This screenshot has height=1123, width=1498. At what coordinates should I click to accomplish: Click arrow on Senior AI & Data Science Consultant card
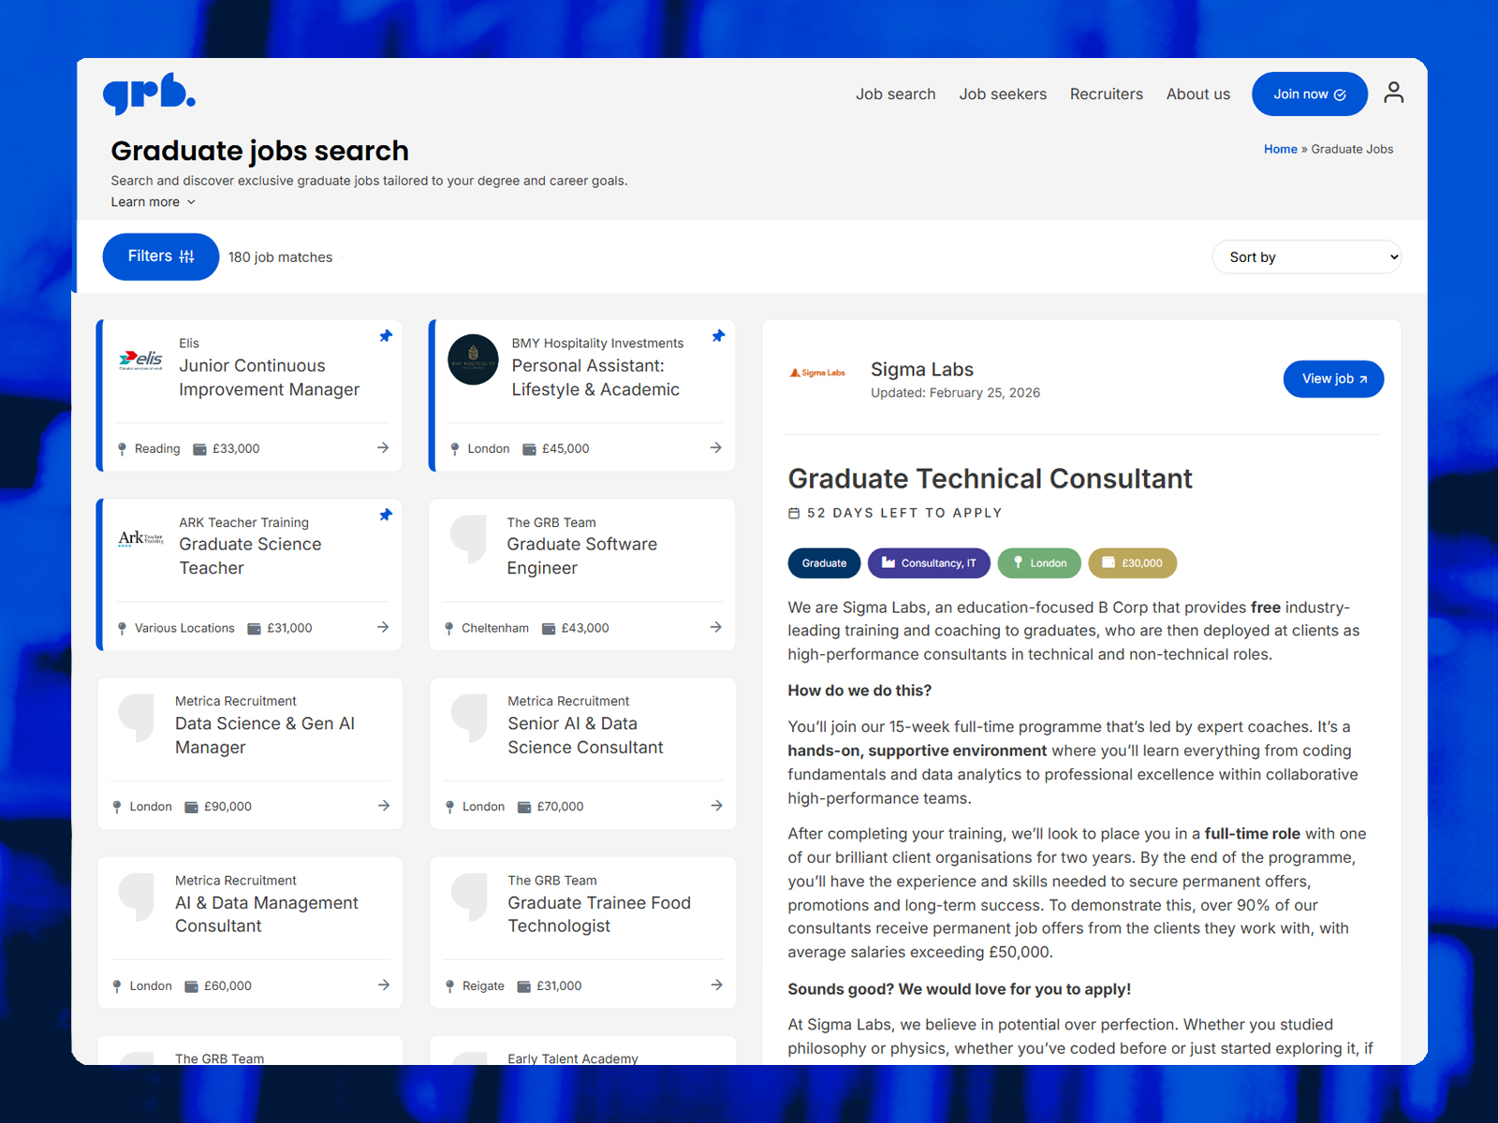point(715,806)
